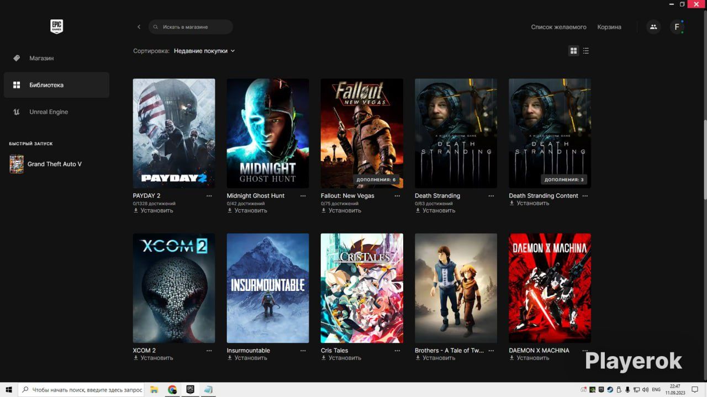707x397 pixels.
Task: Install Fallout: New Vegas via Установить
Action: [341, 210]
